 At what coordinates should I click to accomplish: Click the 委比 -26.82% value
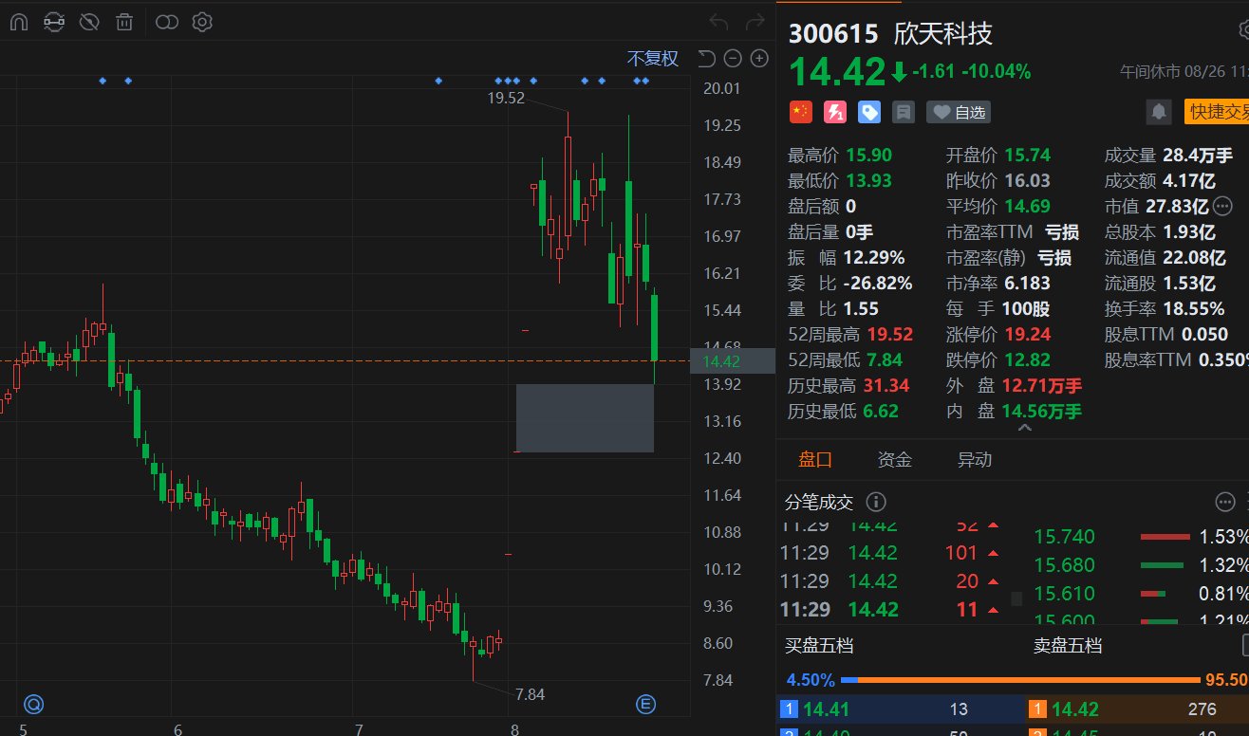point(877,283)
